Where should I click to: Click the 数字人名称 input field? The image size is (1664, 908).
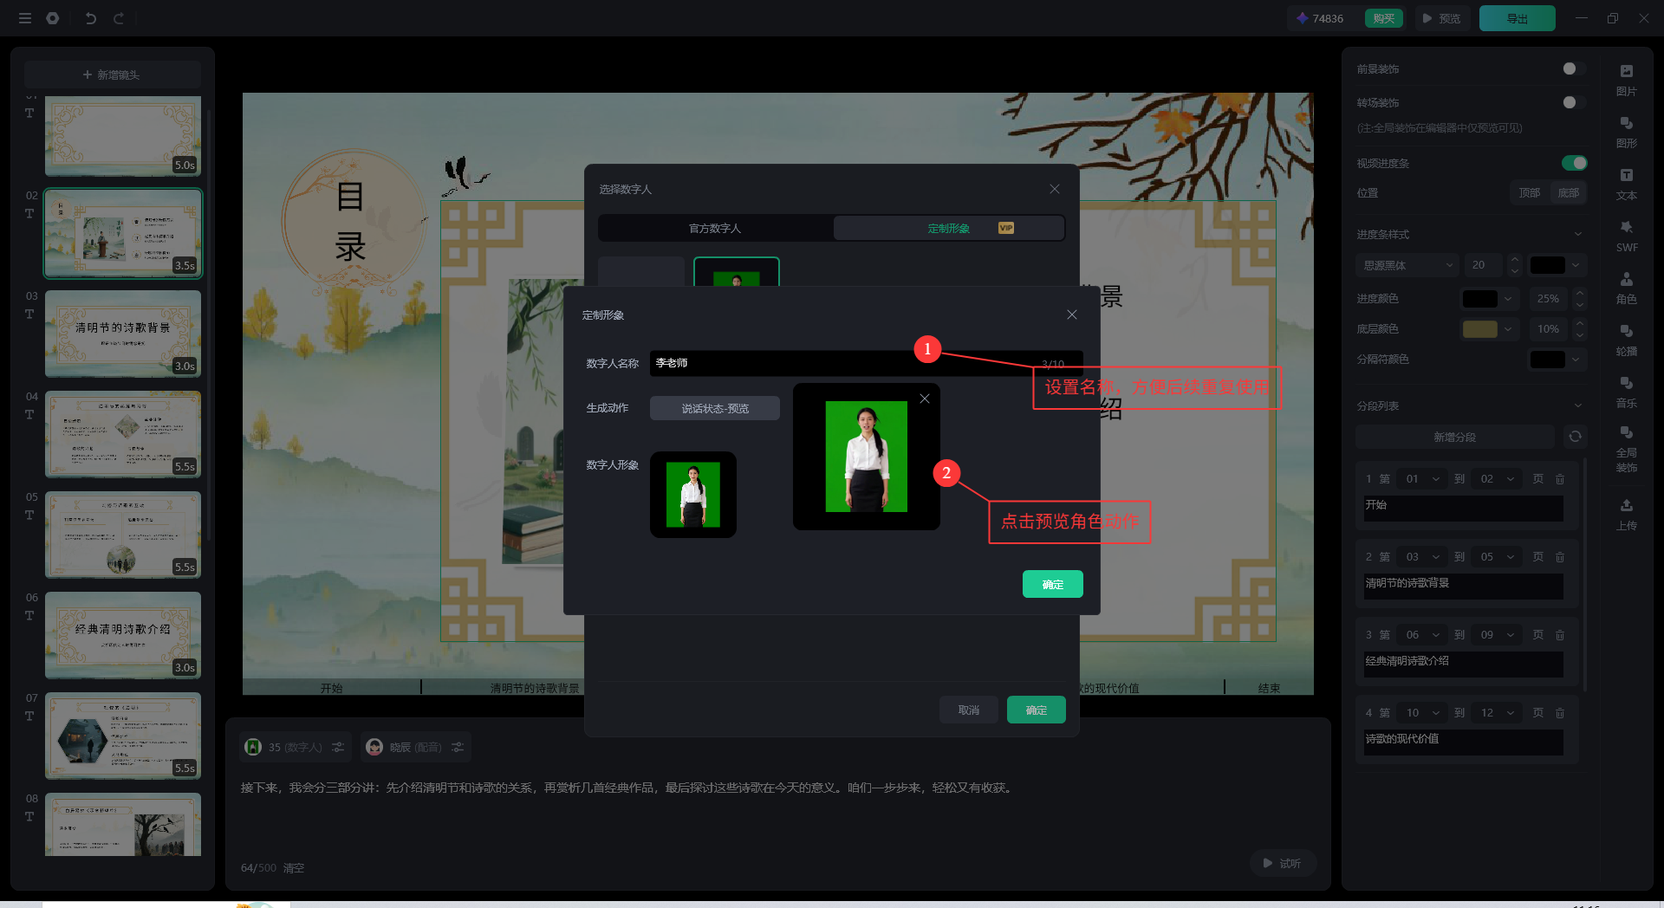[841, 363]
